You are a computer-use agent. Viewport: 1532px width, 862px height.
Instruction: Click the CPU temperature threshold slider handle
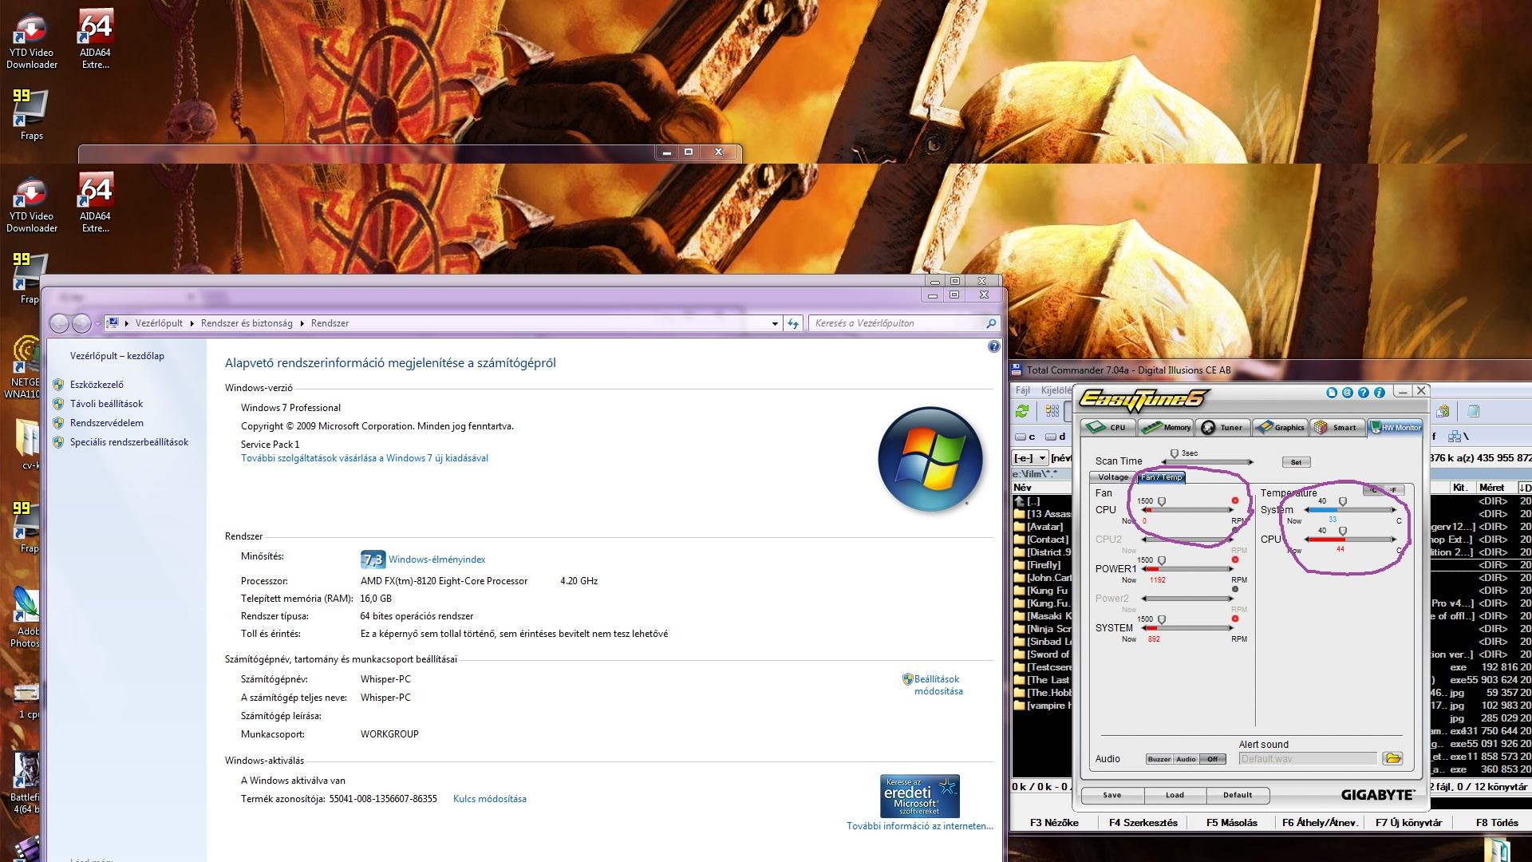coord(1343,532)
